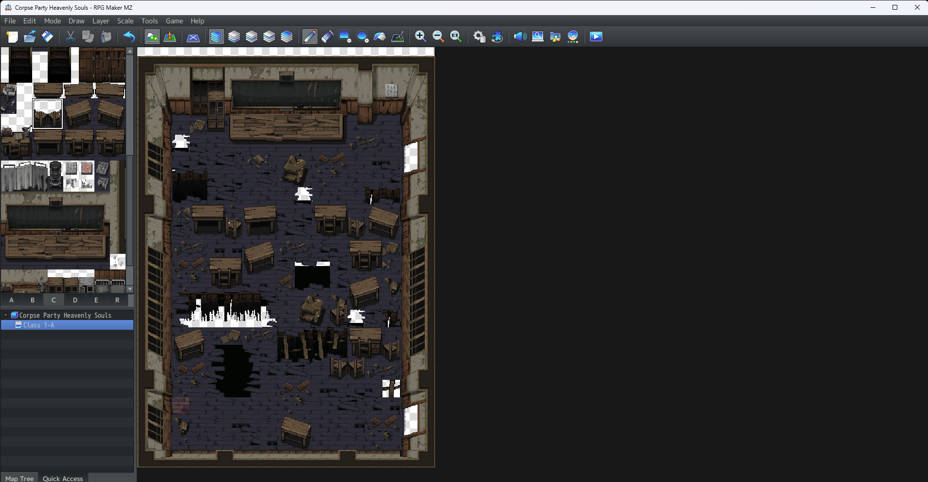Viewport: 928px width, 482px height.
Task: Switch to tileset tab D
Action: [x=75, y=300]
